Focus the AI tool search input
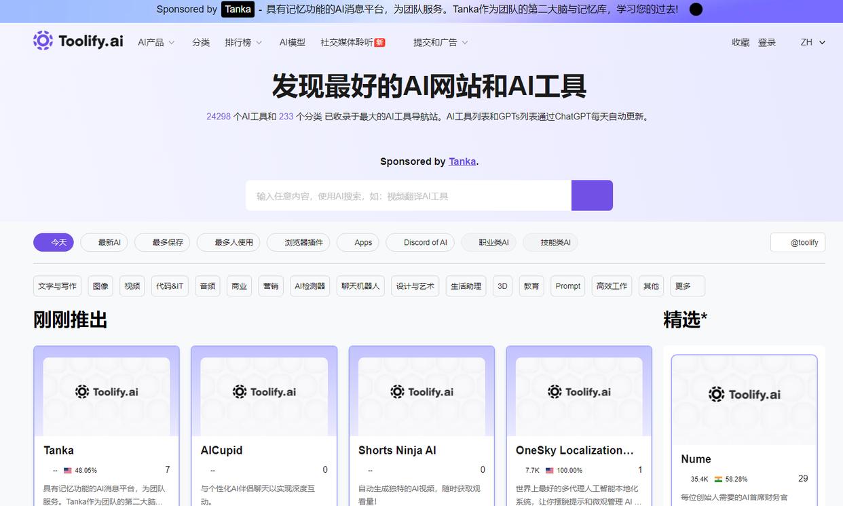This screenshot has width=843, height=506. (409, 195)
